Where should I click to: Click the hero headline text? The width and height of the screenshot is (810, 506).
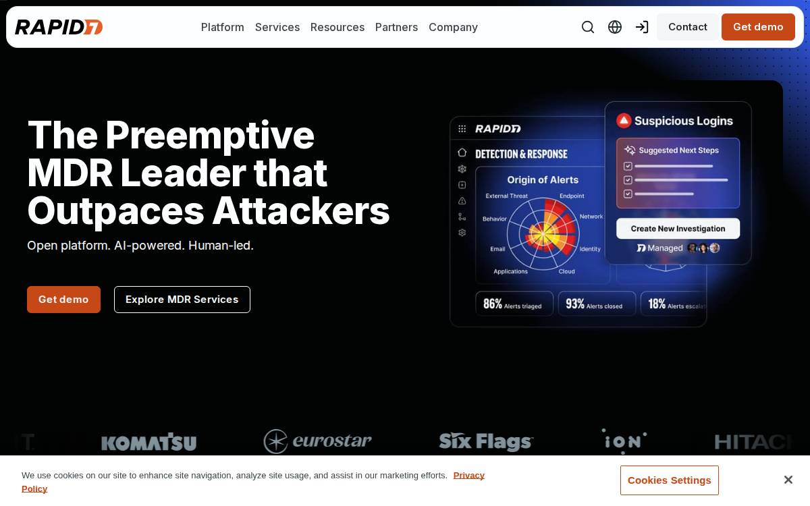pyautogui.click(x=208, y=173)
